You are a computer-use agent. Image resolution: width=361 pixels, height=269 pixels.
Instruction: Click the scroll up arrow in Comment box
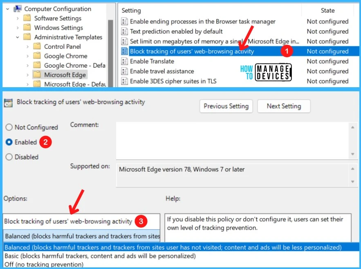352,127
